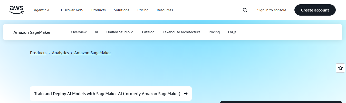Go to the Overview tab
346x103 pixels.
tap(79, 32)
